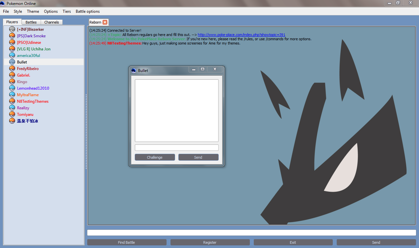This screenshot has width=419, height=248.
Task: Click the Pokemon Online title bar app icon
Action: [3, 3]
